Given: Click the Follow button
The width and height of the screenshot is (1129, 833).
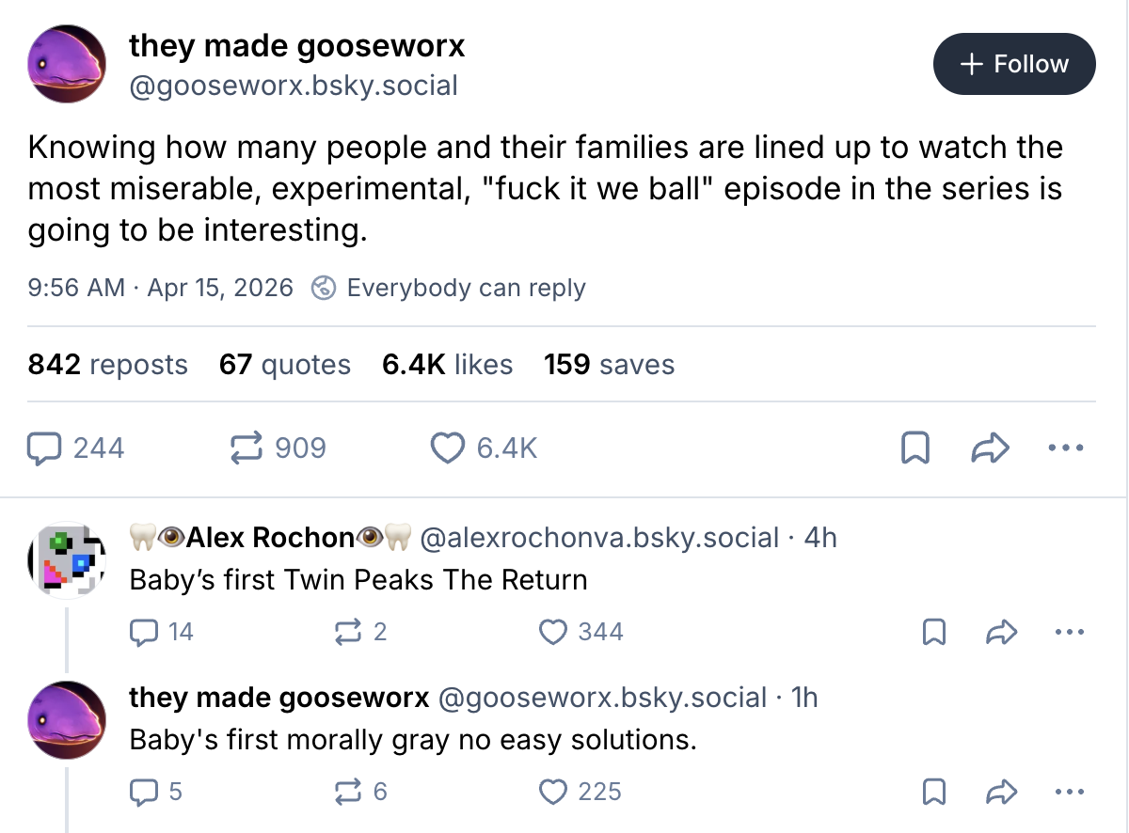Looking at the screenshot, I should tap(1014, 64).
